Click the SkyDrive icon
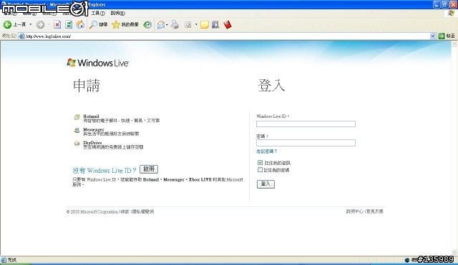 click(77, 144)
